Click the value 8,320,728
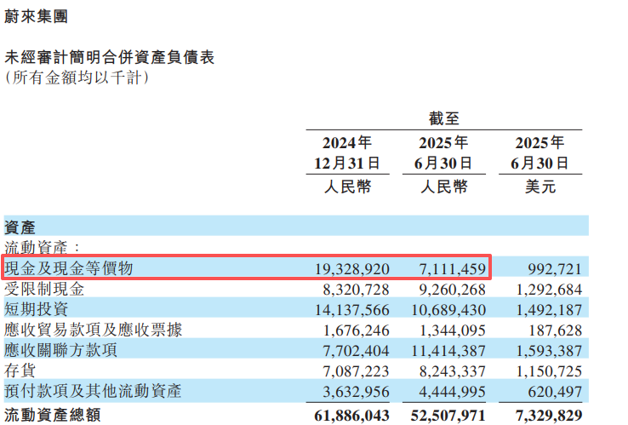Viewport: 628px width, 425px height. [356, 290]
